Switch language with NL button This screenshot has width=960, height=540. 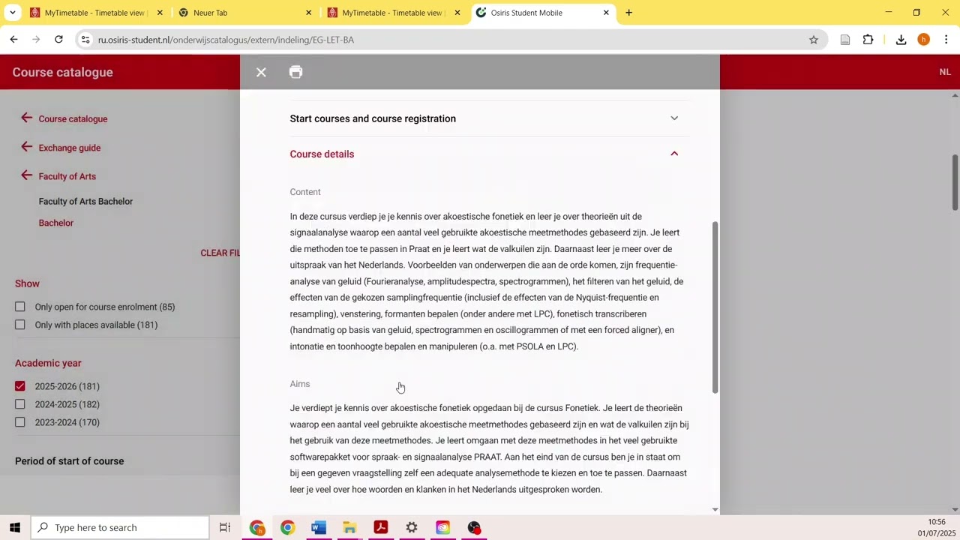click(945, 72)
